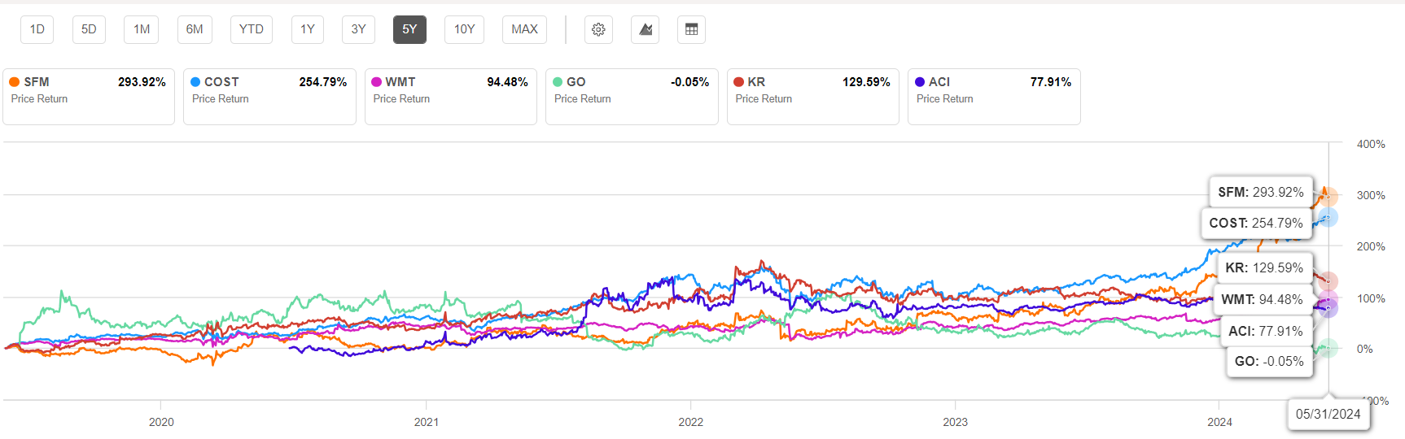Viewport: 1405px width, 439px height.
Task: Select the 3Y range button
Action: (358, 30)
